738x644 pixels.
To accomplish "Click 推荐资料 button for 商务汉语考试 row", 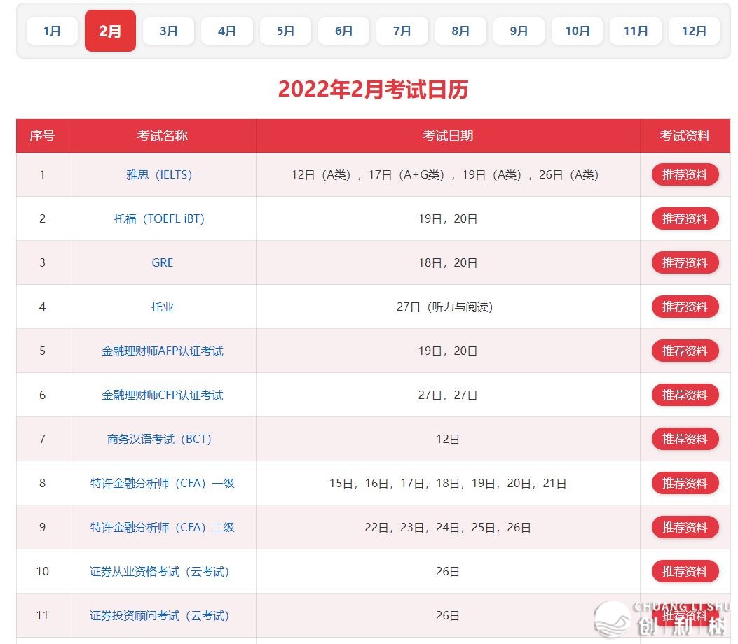I will tap(685, 439).
